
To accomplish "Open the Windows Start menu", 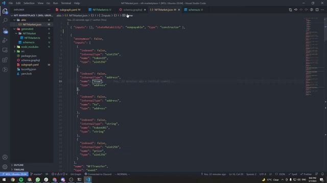I will point(4,179).
